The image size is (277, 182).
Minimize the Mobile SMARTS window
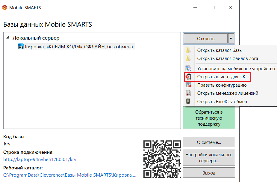[195, 7]
